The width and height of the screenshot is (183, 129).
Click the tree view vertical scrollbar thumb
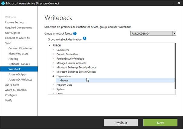[175, 66]
